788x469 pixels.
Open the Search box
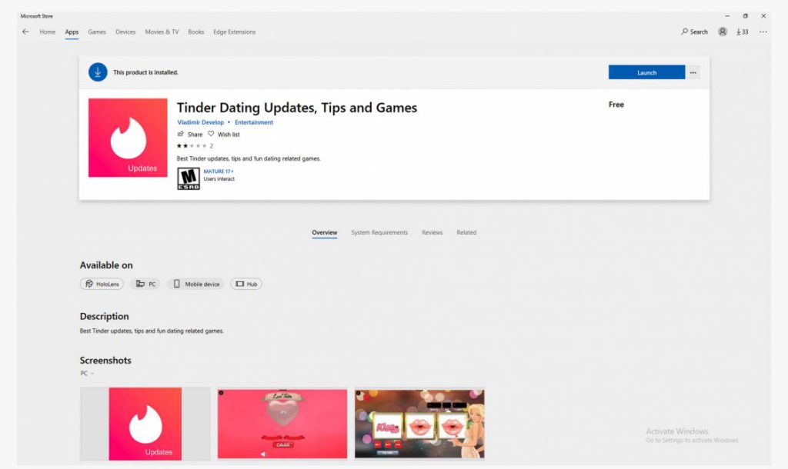pos(695,32)
